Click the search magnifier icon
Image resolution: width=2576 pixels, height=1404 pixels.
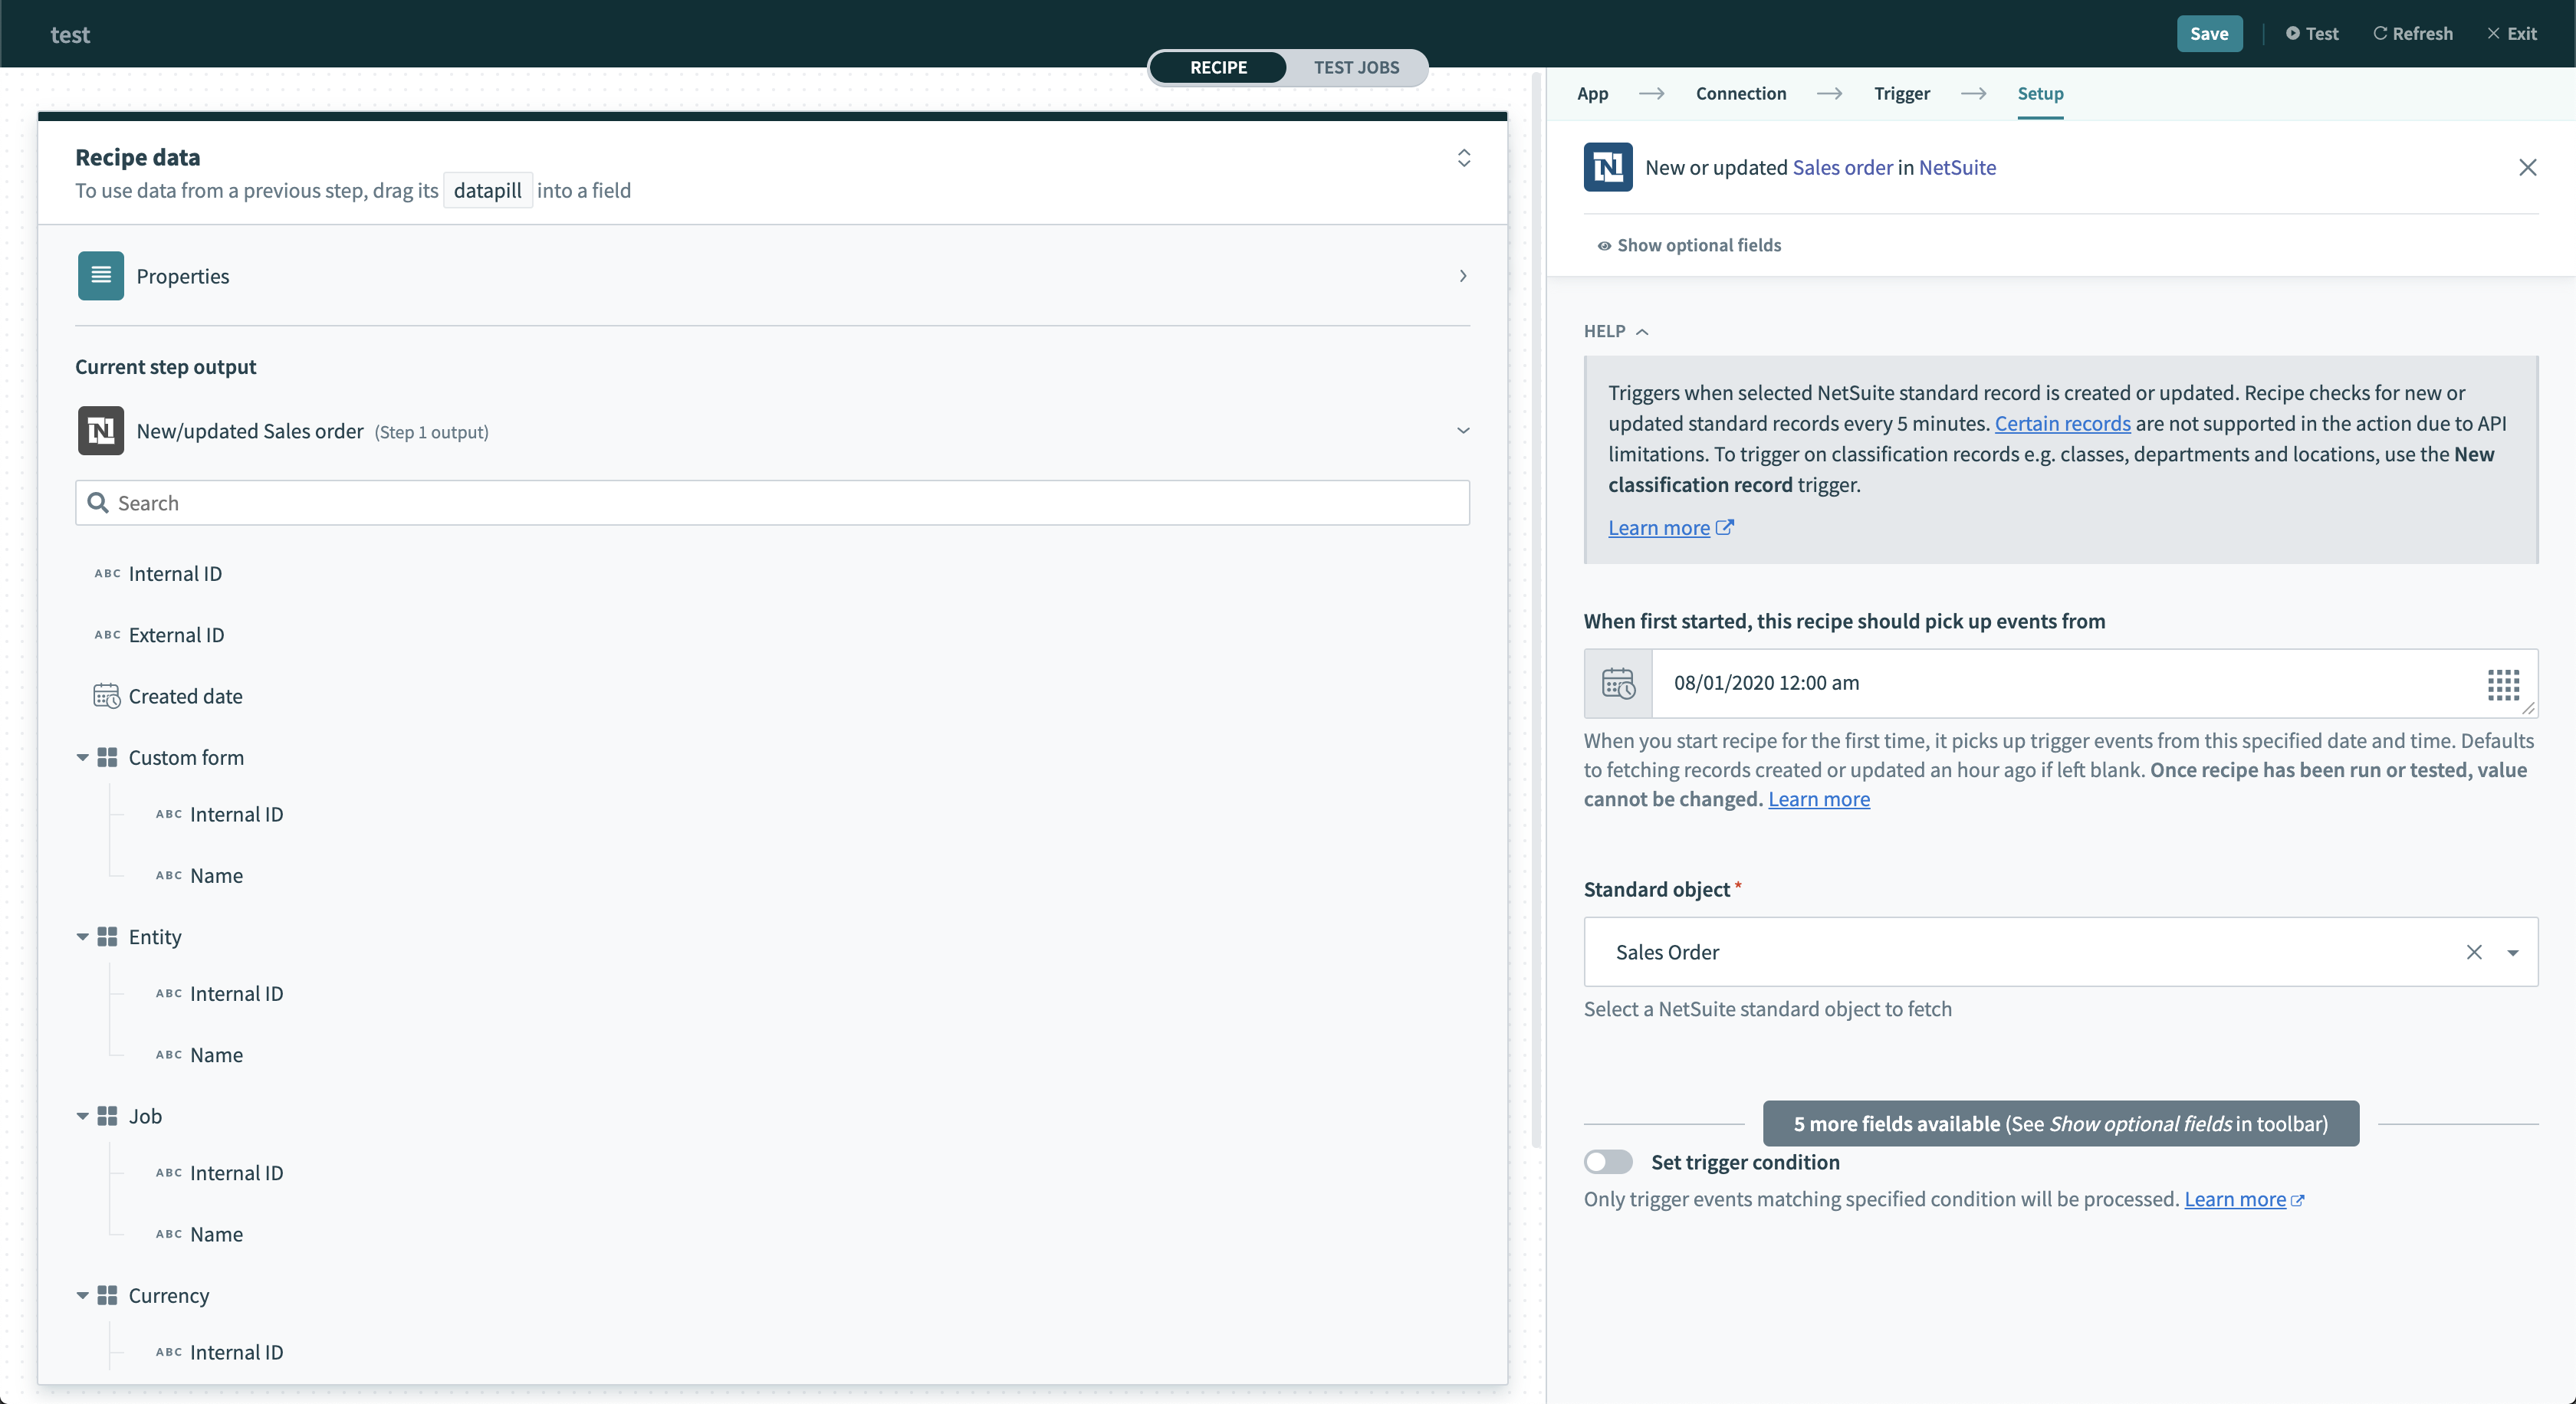97,503
